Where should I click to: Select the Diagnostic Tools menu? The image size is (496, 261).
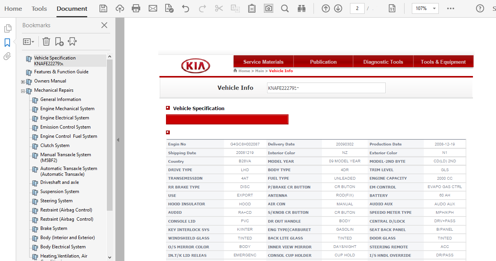(383, 62)
